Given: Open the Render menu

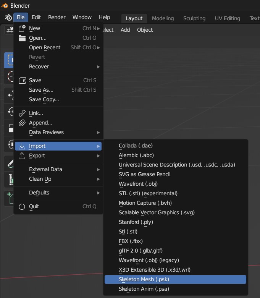Looking at the screenshot, I should (57, 17).
